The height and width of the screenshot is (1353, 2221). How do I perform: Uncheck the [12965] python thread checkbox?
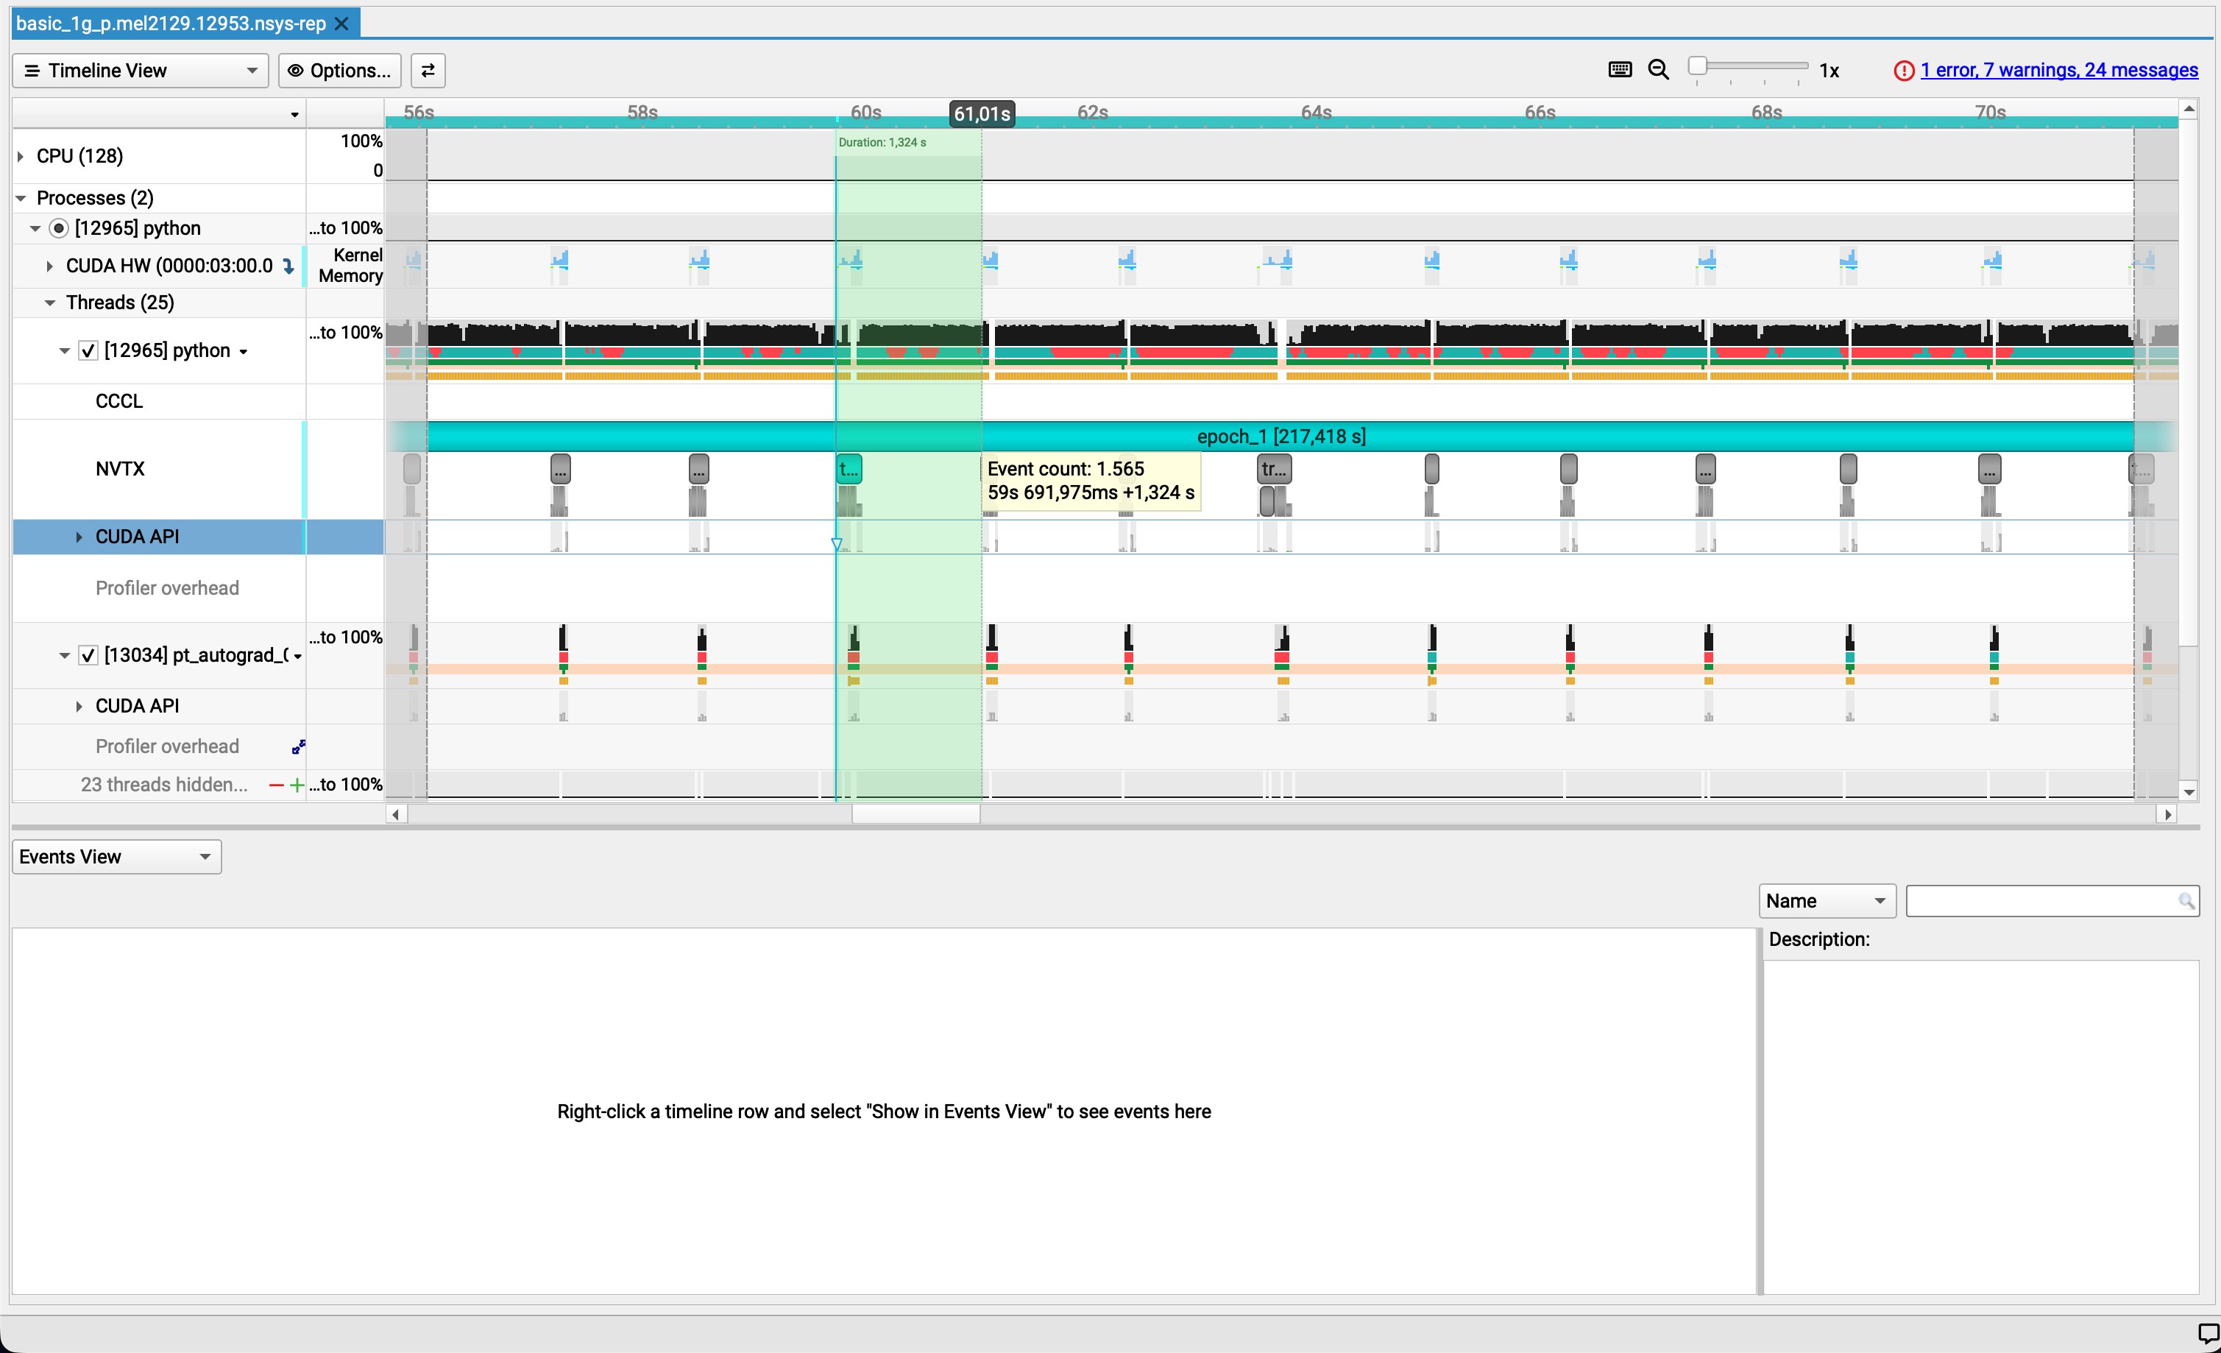click(88, 350)
